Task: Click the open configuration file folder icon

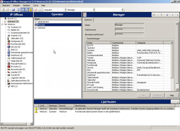Action: tap(7, 10)
